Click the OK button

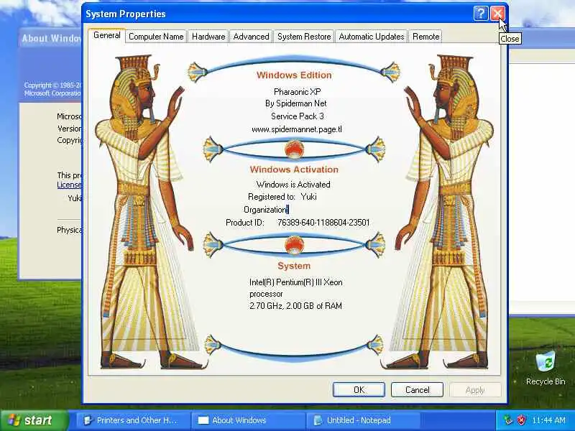[x=359, y=389]
